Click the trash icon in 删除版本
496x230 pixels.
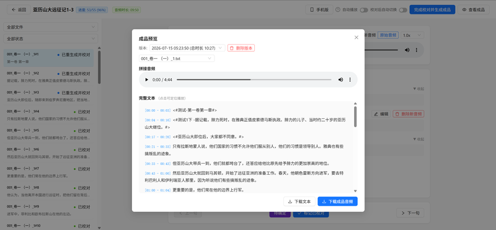[231, 48]
